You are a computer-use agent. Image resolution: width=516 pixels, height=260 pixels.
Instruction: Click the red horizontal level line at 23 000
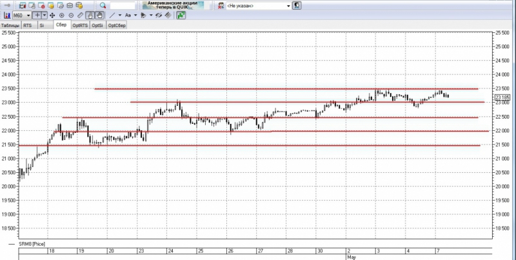click(307, 102)
